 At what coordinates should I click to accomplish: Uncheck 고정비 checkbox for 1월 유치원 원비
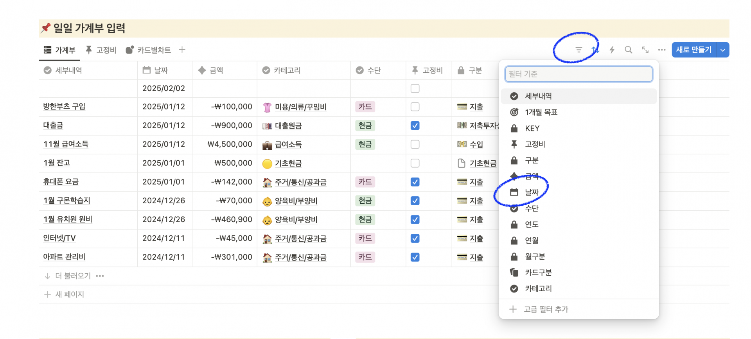415,219
